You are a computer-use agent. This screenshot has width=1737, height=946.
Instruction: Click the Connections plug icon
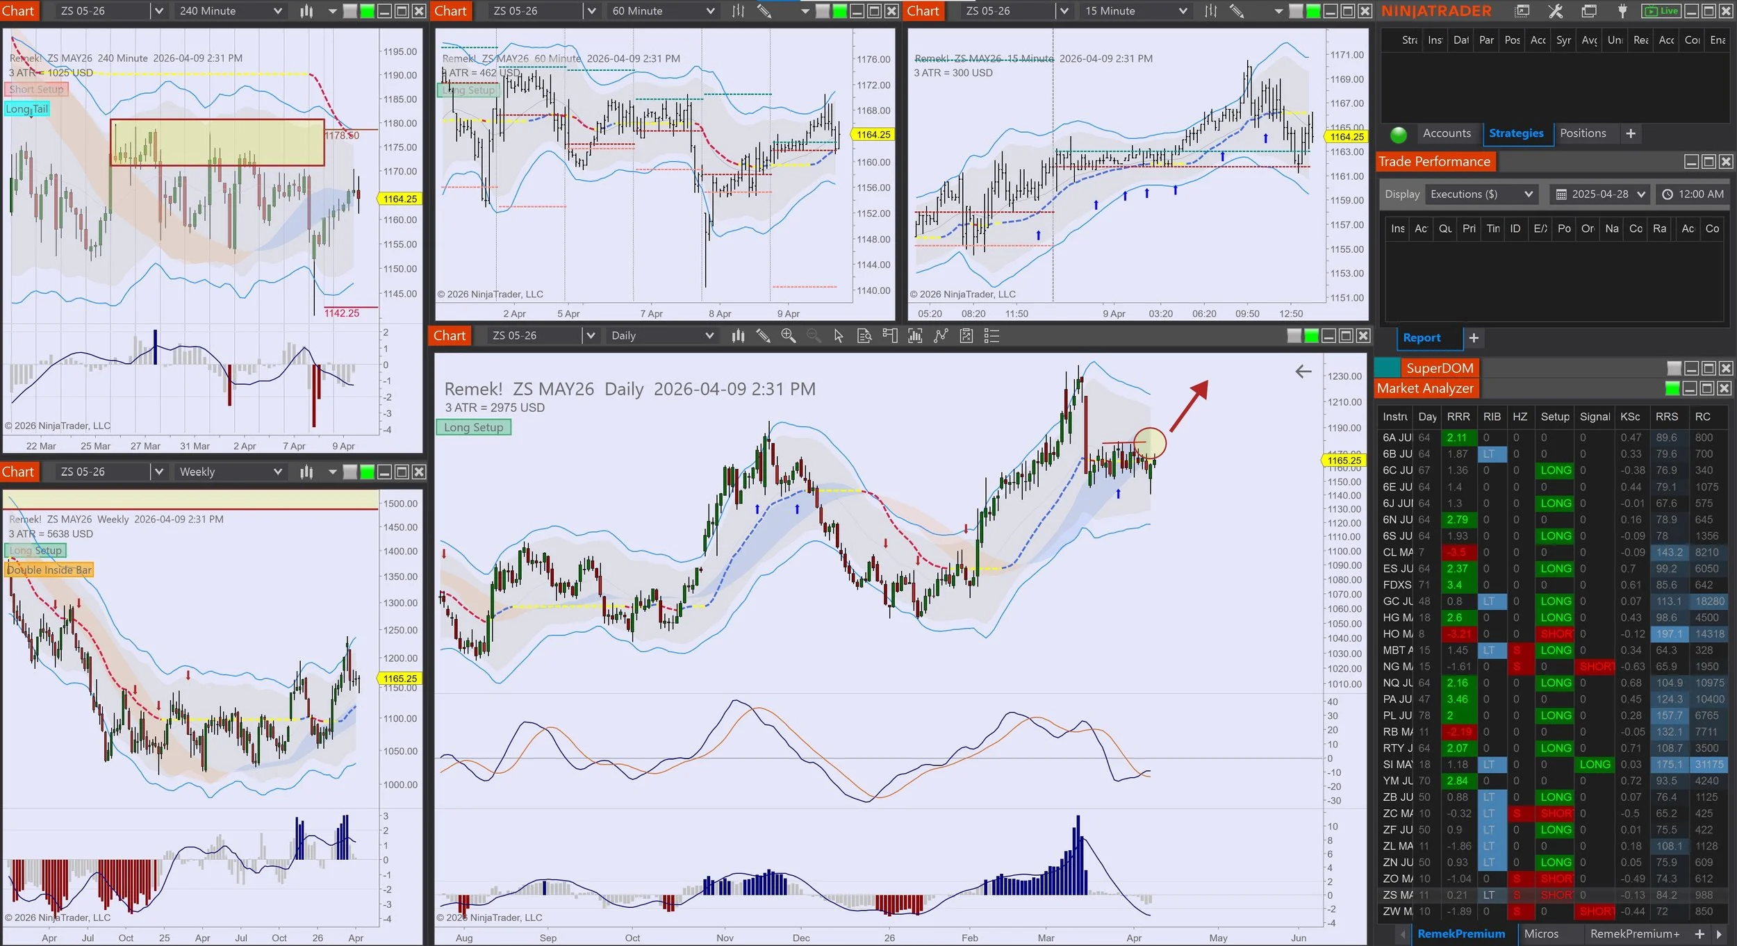[1622, 11]
